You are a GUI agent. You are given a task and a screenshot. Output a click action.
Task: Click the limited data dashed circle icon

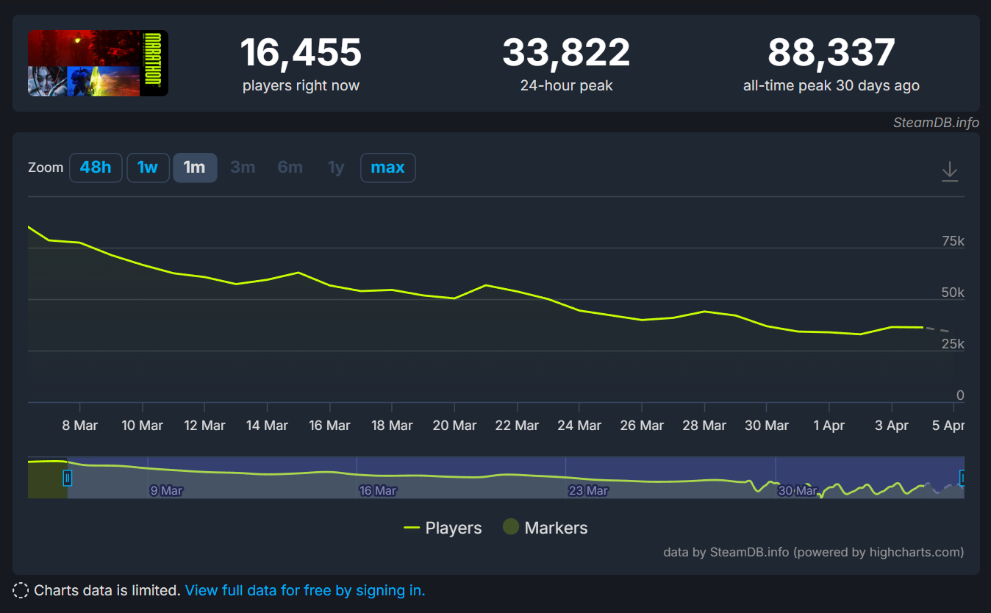21,590
